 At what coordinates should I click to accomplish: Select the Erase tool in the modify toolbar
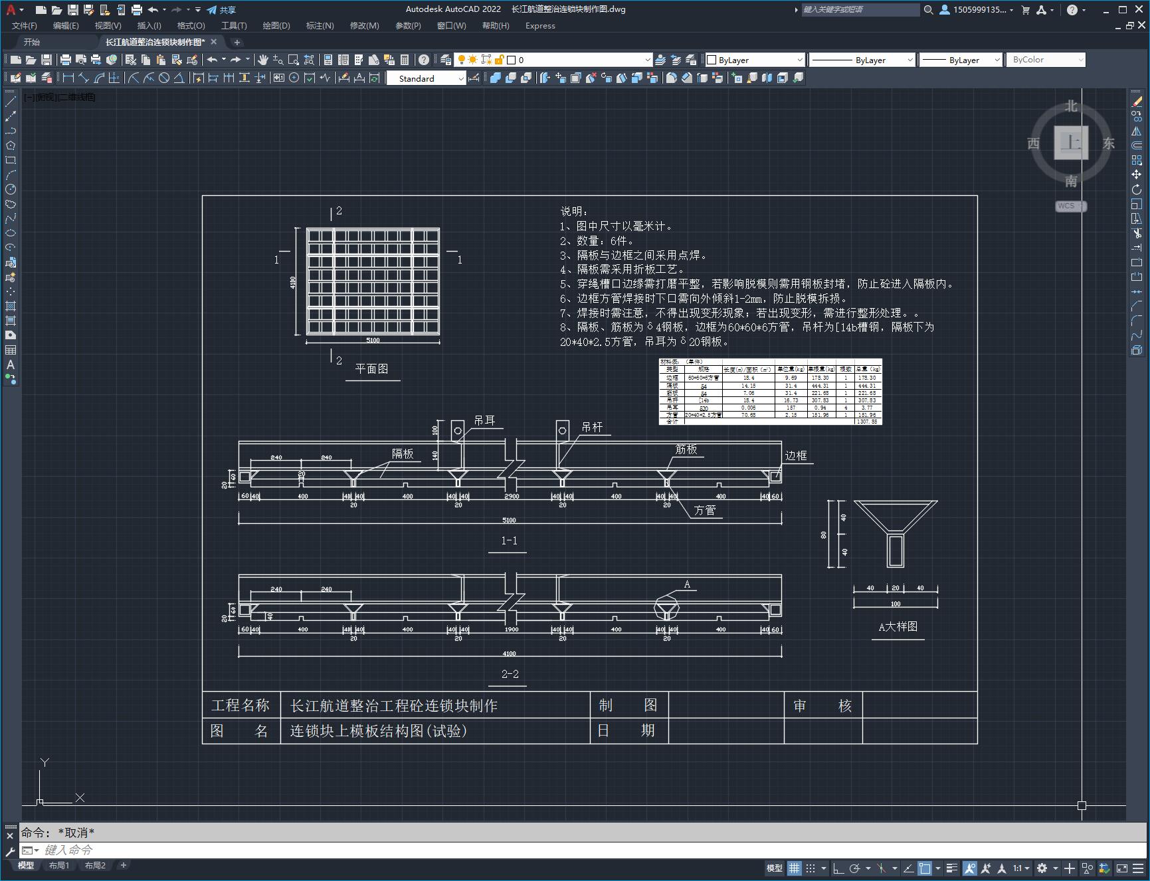tap(1137, 102)
